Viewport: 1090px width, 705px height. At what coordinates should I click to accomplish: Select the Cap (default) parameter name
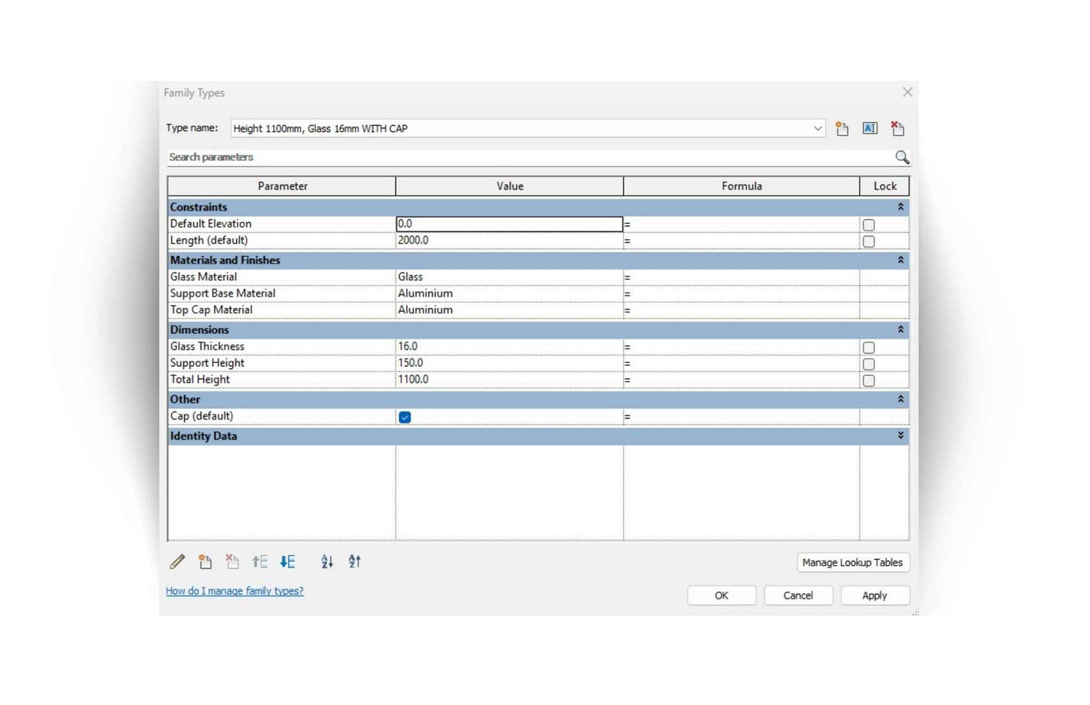coord(201,416)
